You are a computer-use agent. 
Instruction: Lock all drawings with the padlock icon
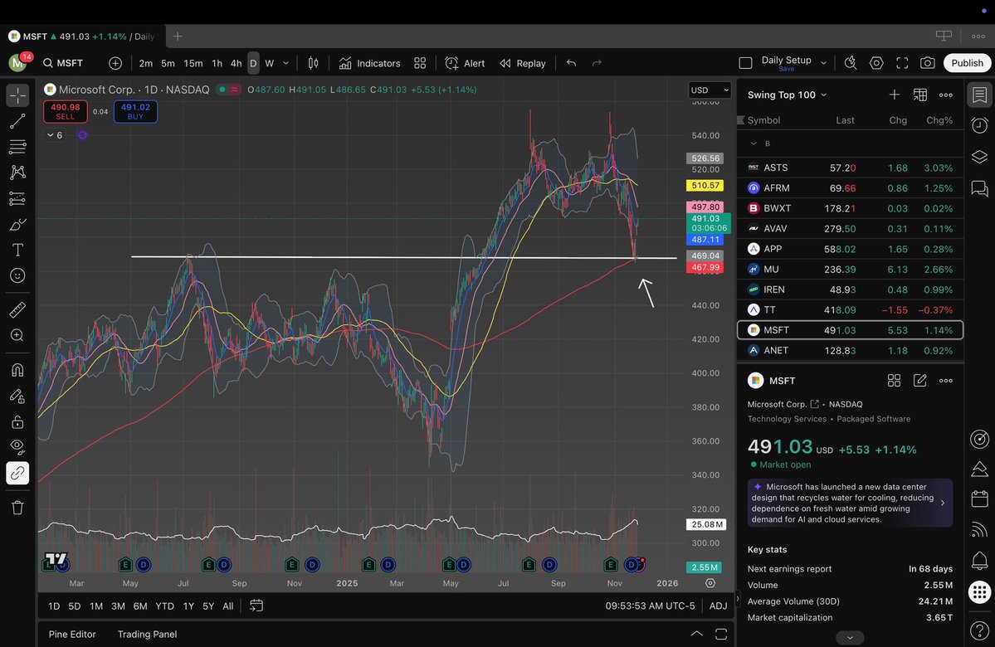click(x=17, y=421)
